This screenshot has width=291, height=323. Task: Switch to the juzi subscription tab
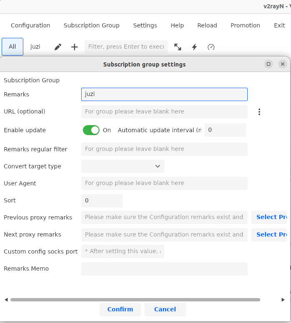tap(35, 47)
